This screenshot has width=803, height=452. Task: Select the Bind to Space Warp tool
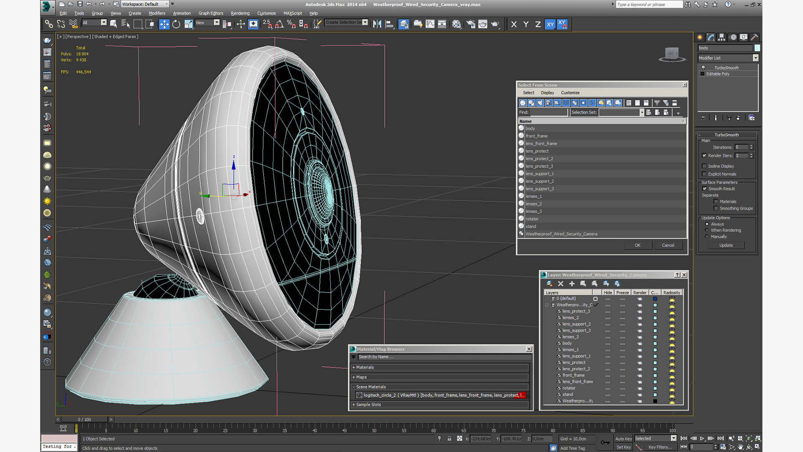pyautogui.click(x=73, y=24)
